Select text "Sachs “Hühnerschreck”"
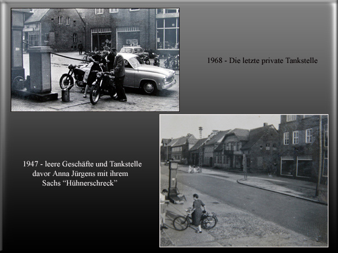Screen dimensions: 338x253 click(80, 183)
